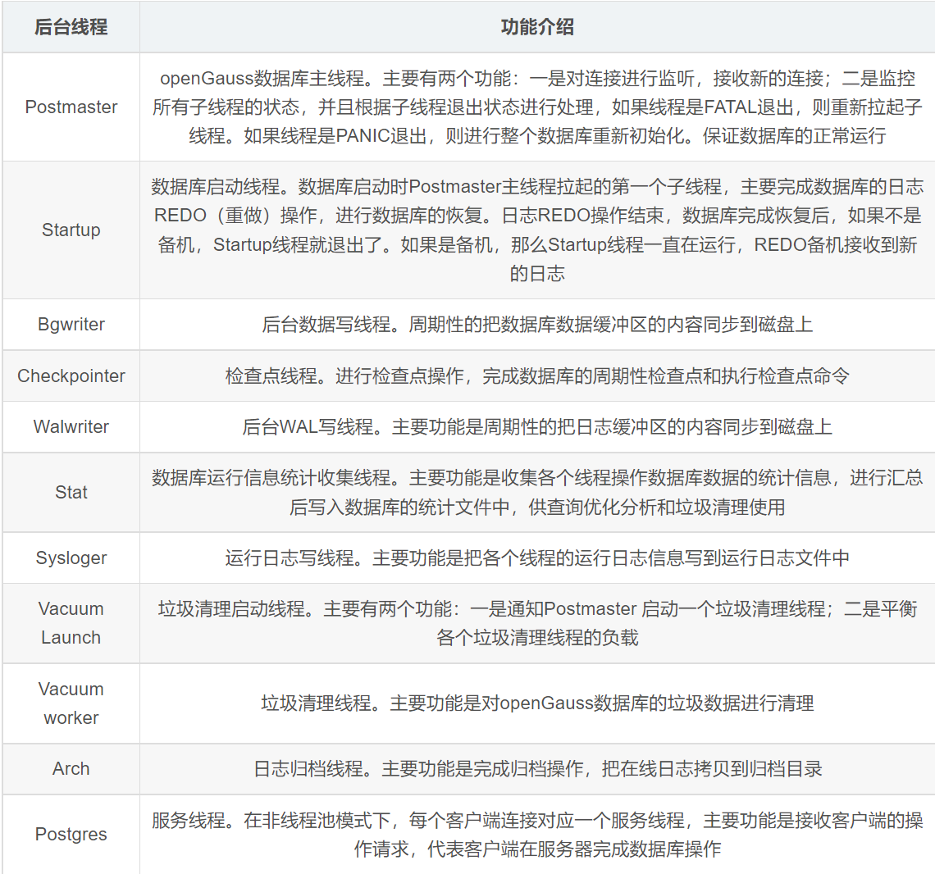The image size is (935, 874).
Task: Click the 数据库启动线程 description text
Action: pyautogui.click(x=537, y=230)
